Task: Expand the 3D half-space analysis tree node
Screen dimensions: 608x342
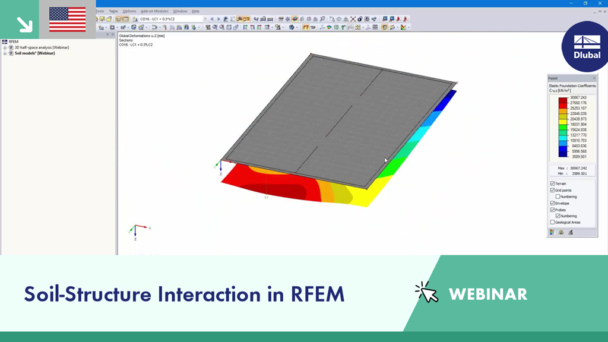Action: point(5,47)
